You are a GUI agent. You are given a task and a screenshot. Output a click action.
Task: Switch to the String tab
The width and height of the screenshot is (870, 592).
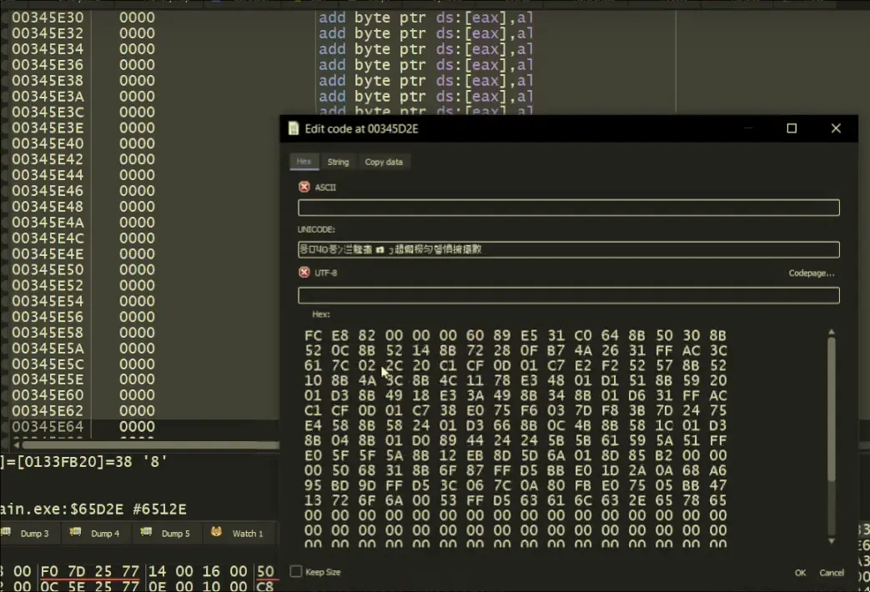pyautogui.click(x=338, y=162)
